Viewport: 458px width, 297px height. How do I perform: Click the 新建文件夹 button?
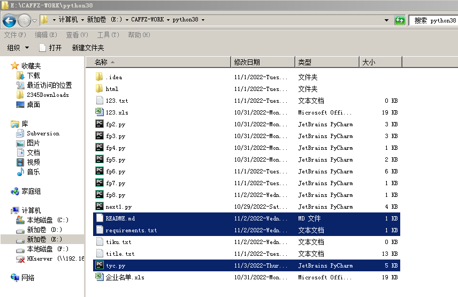88,48
